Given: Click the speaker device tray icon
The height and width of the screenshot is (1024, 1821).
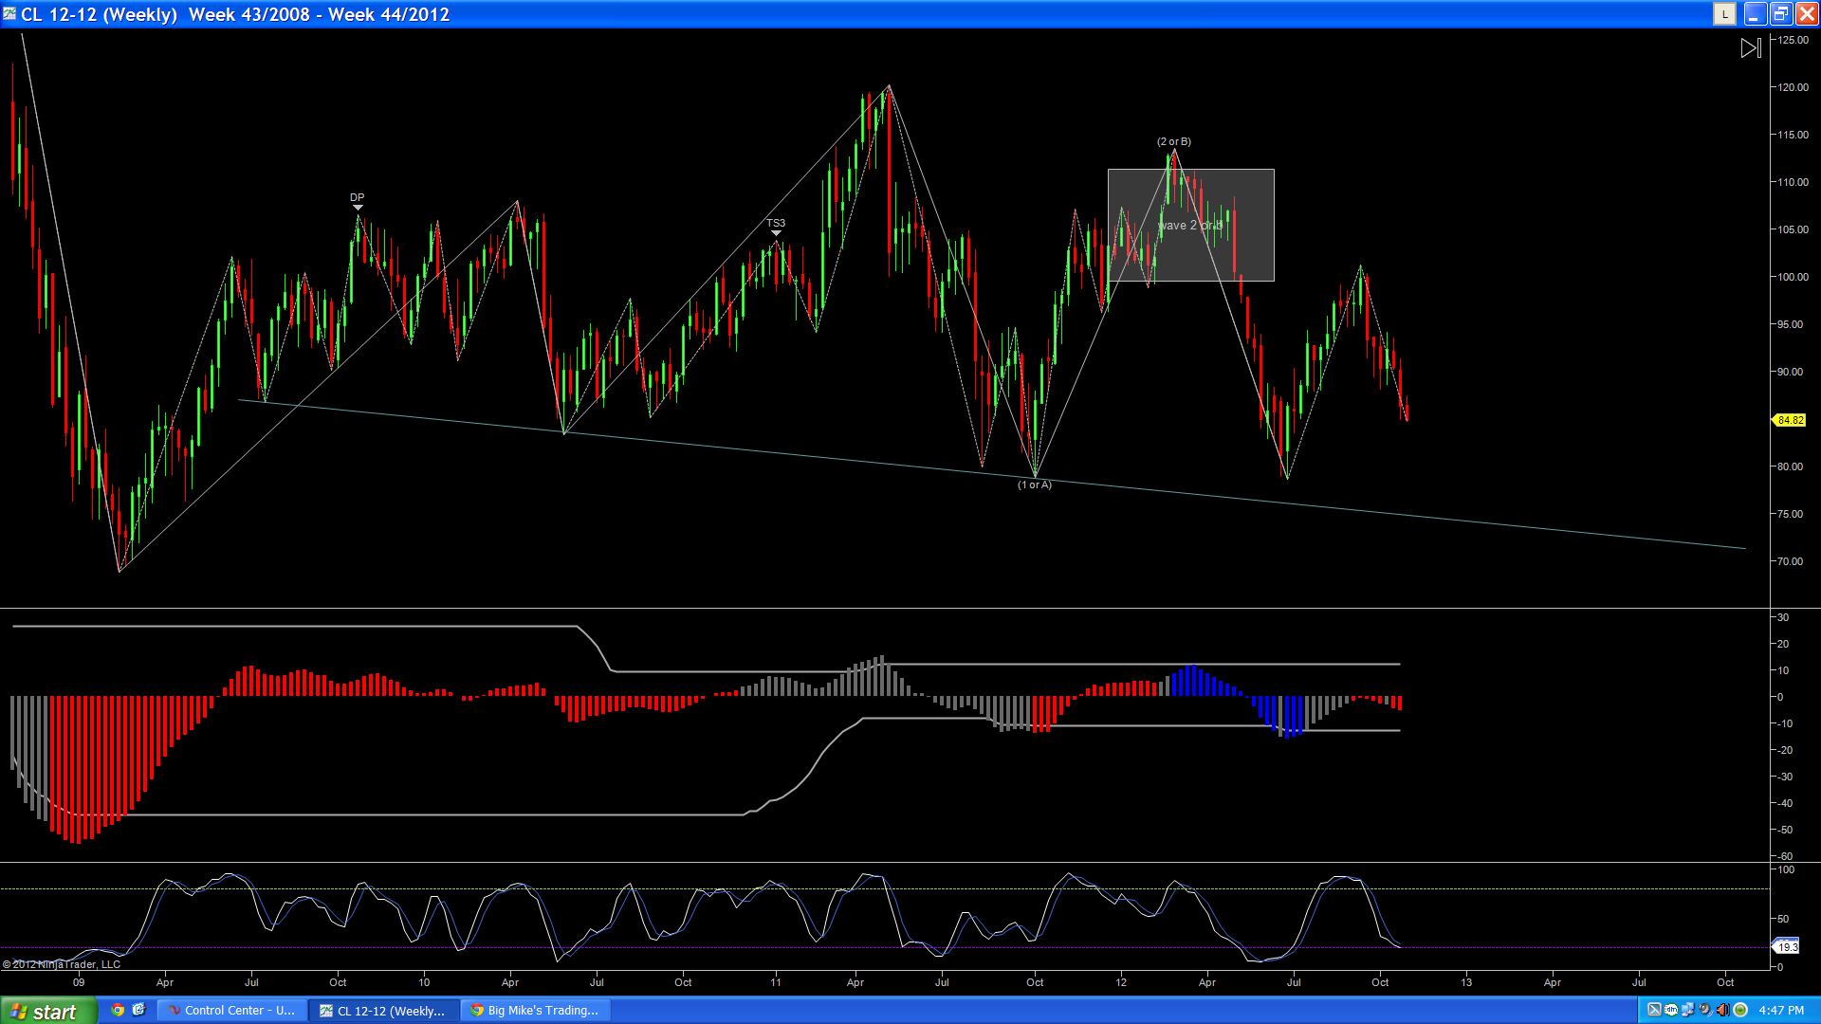Looking at the screenshot, I should click(x=1705, y=1010).
